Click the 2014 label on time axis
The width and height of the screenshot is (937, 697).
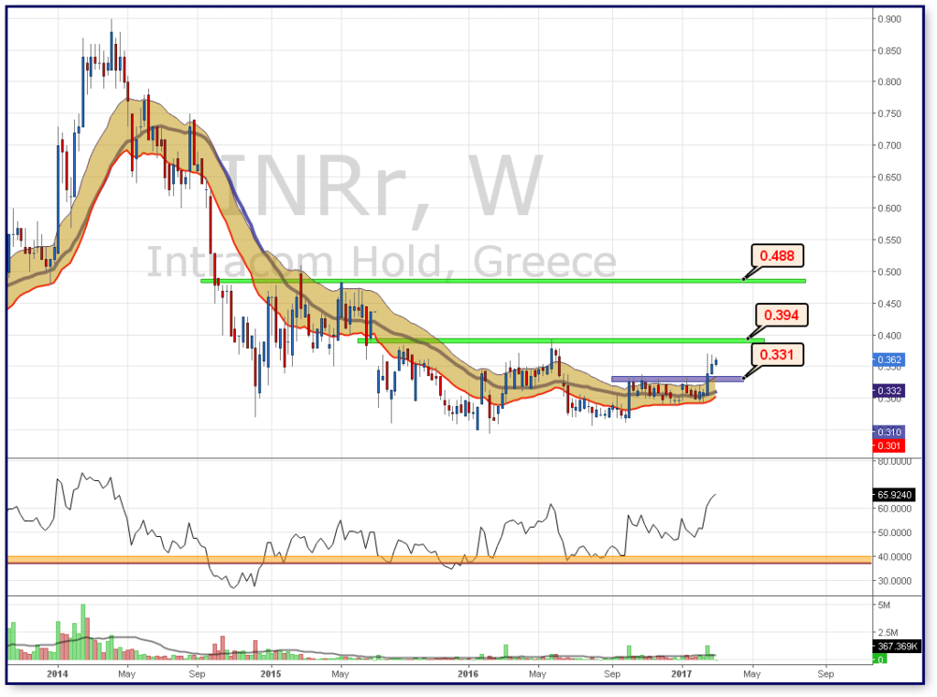pyautogui.click(x=58, y=674)
